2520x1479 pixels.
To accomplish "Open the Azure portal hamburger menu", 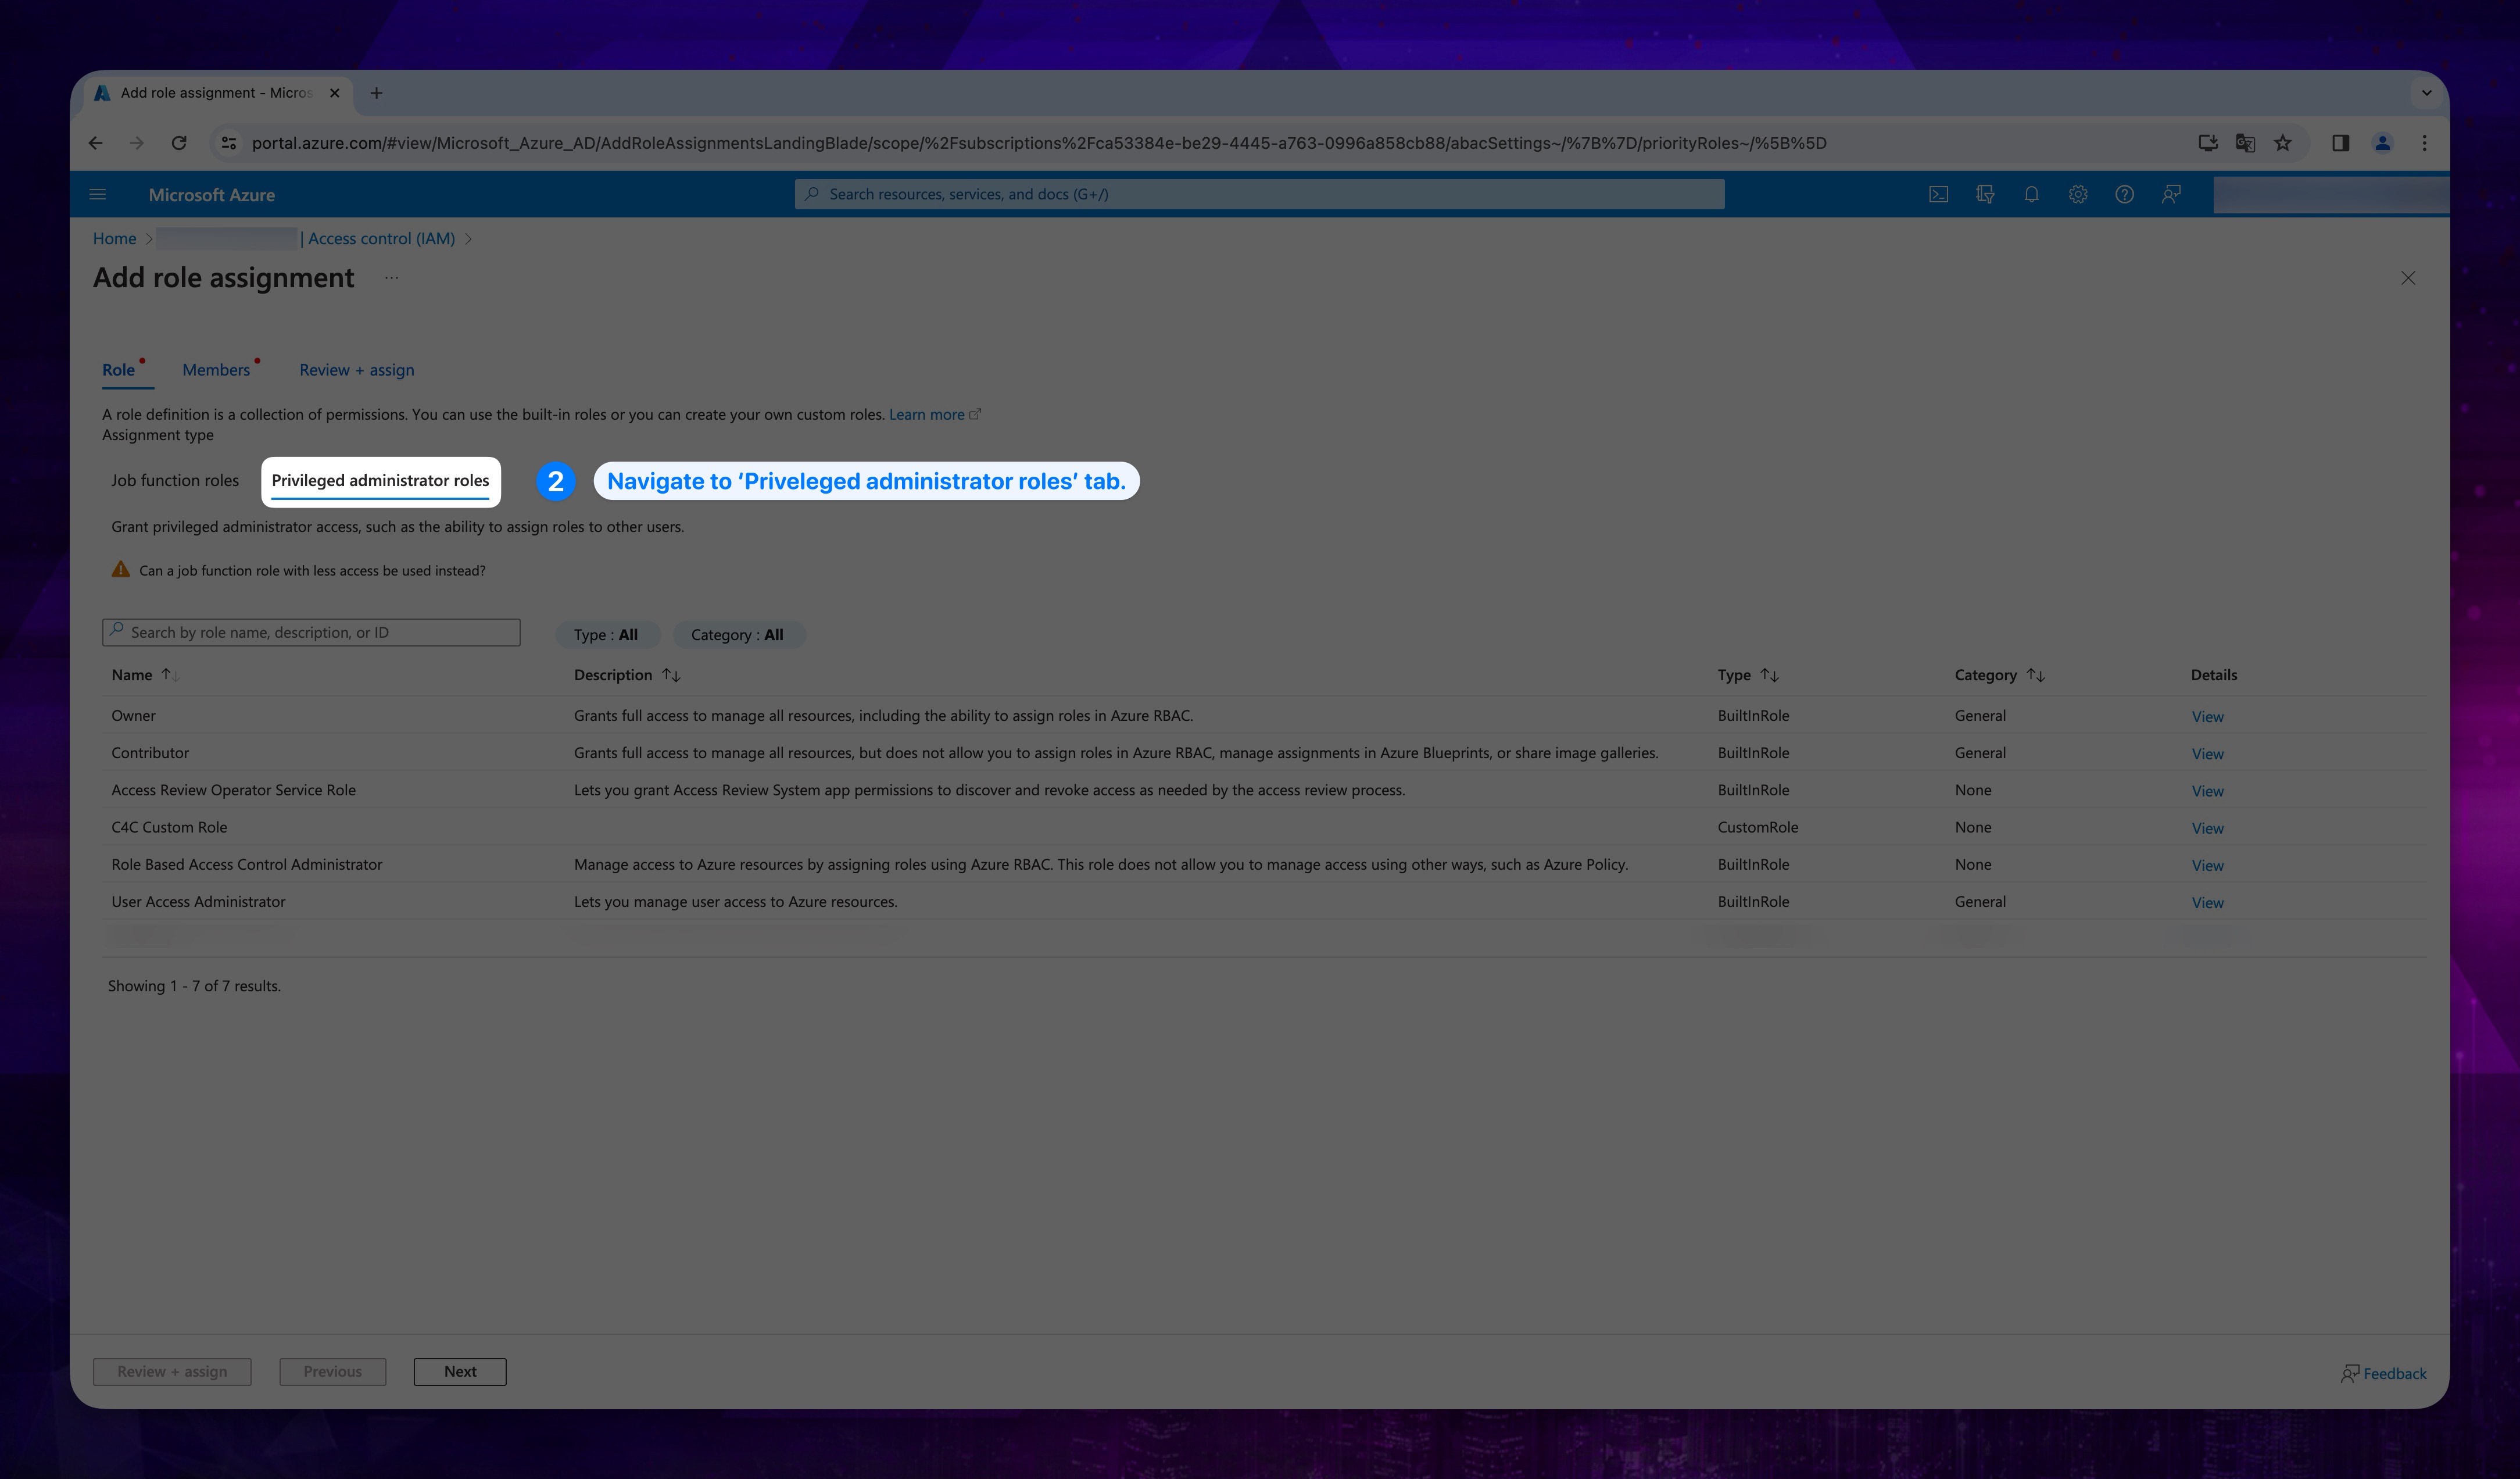I will [x=97, y=194].
